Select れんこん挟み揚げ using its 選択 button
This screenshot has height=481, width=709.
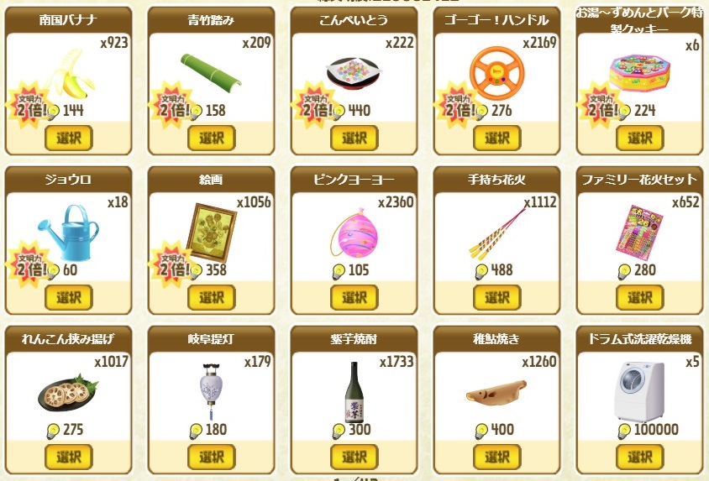pos(69,457)
